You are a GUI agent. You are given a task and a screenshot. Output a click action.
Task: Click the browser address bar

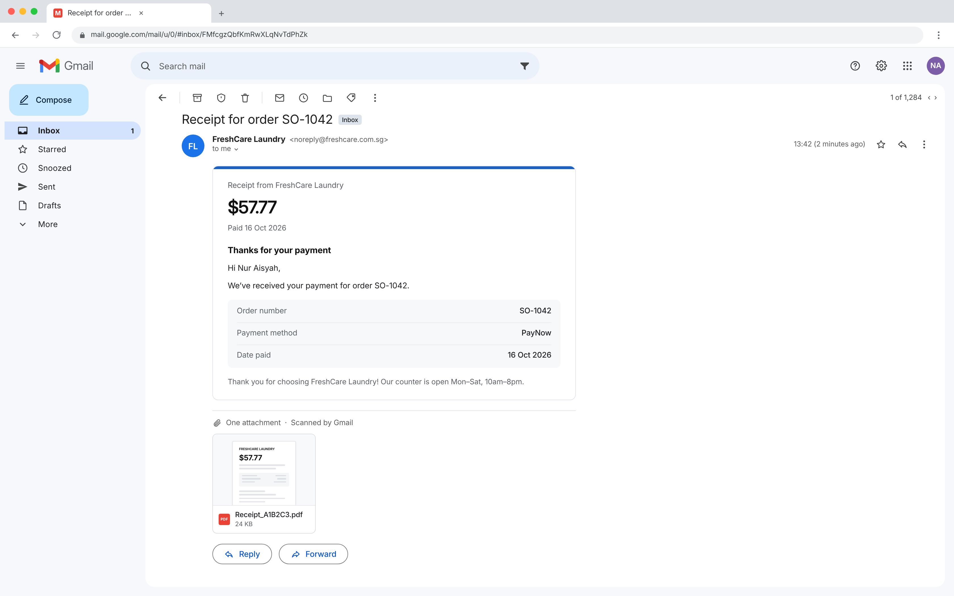tap(497, 35)
